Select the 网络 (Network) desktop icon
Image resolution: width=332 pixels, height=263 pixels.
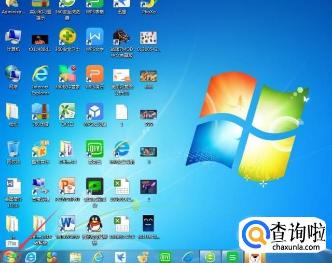click(13, 77)
